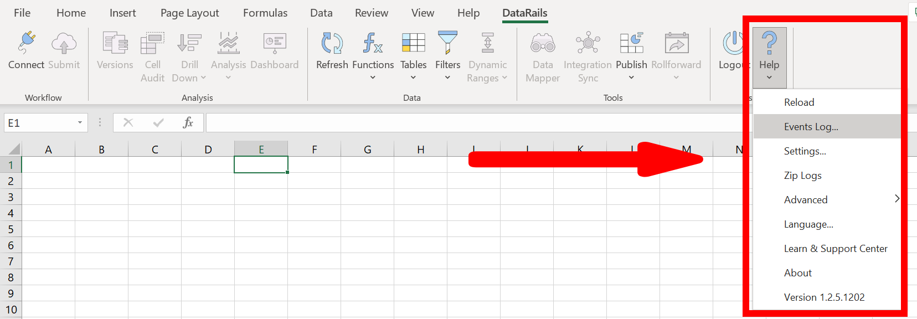Click the Integration Sync icon

pos(588,43)
